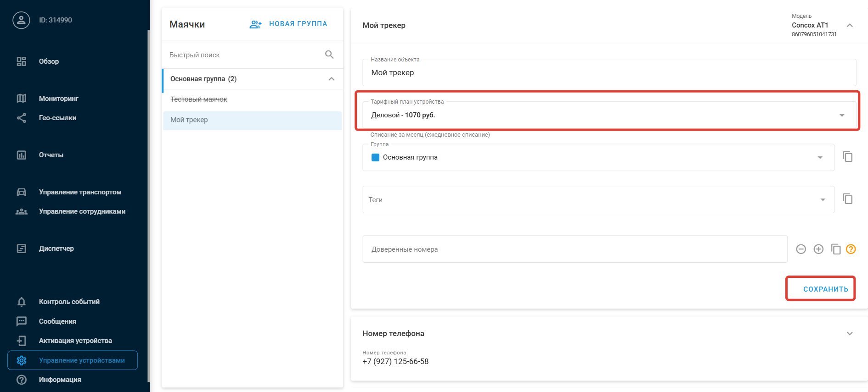The image size is (868, 392).
Task: Click the Сохранить button
Action: 825,289
